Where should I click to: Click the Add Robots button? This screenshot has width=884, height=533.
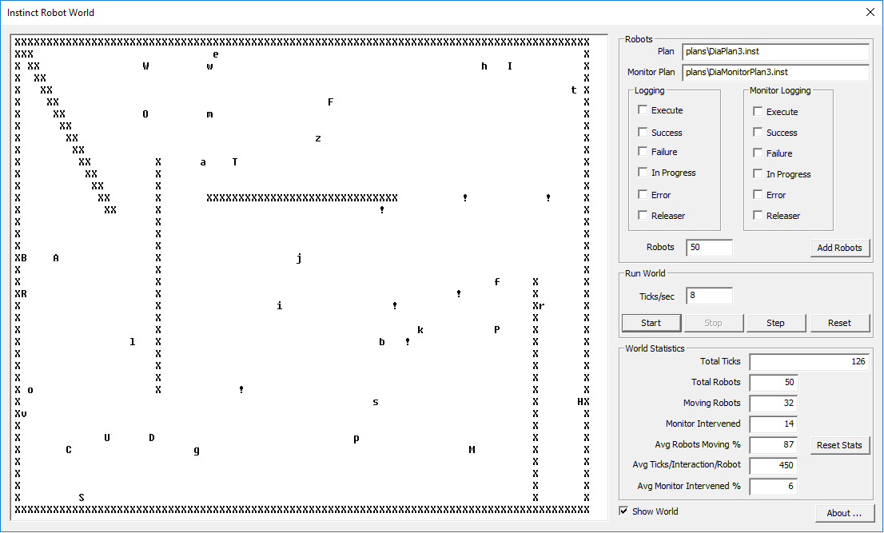coord(839,248)
